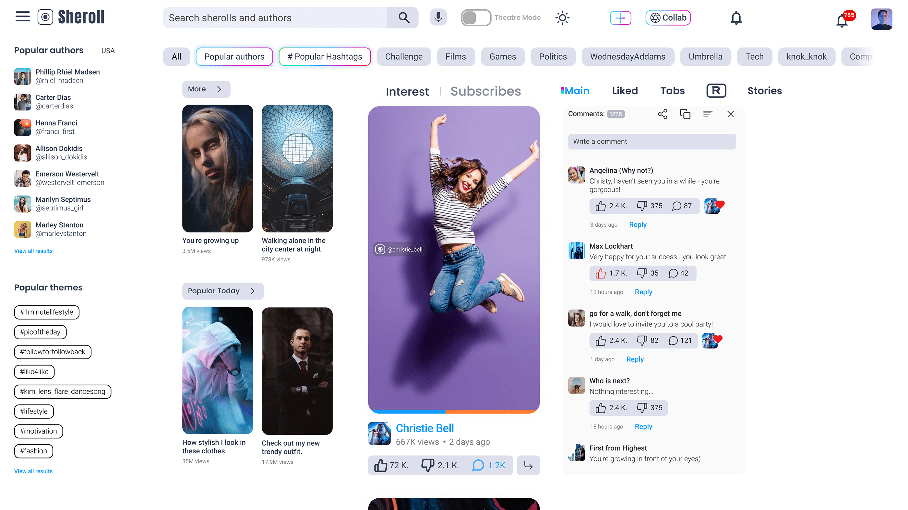Click the forward arrow button under video
This screenshot has height=510, width=908.
click(x=528, y=465)
